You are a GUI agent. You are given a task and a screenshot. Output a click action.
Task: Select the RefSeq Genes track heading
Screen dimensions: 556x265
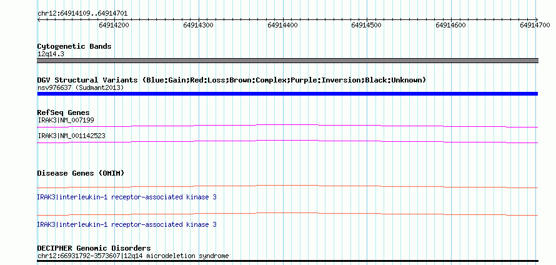pos(64,112)
